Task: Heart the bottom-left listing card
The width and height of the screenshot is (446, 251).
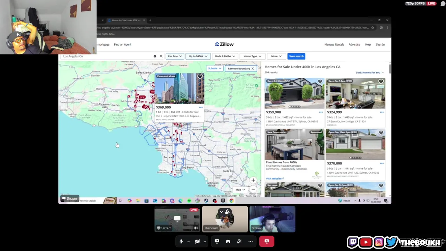Action: 320,186
